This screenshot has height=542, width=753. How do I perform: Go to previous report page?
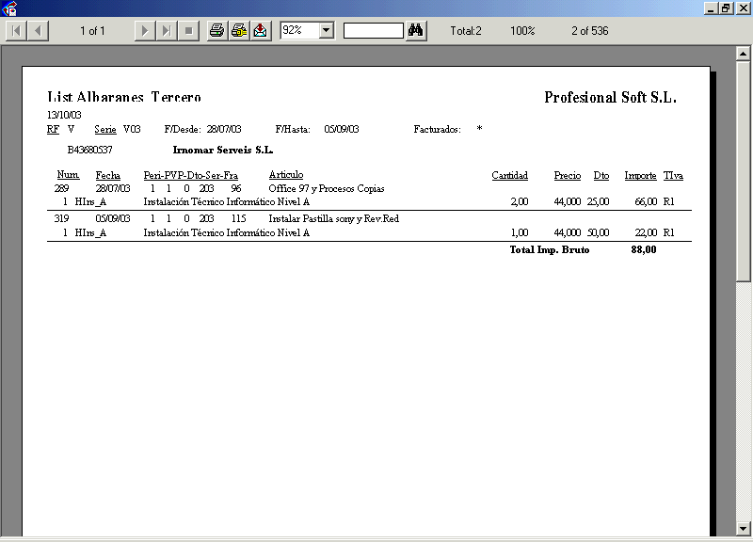(x=39, y=31)
